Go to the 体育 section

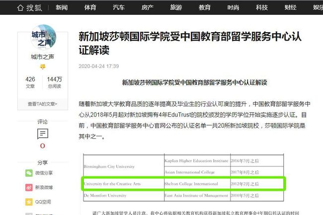click(90, 7)
